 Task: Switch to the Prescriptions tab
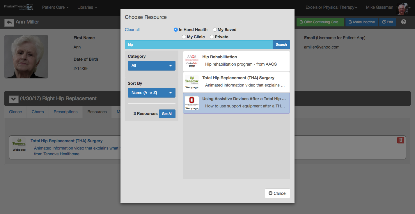coord(66,112)
